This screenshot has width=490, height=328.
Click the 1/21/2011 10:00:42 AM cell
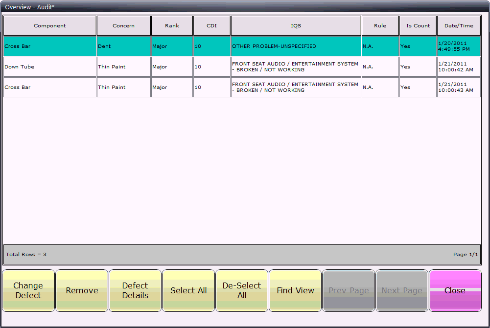(459, 67)
